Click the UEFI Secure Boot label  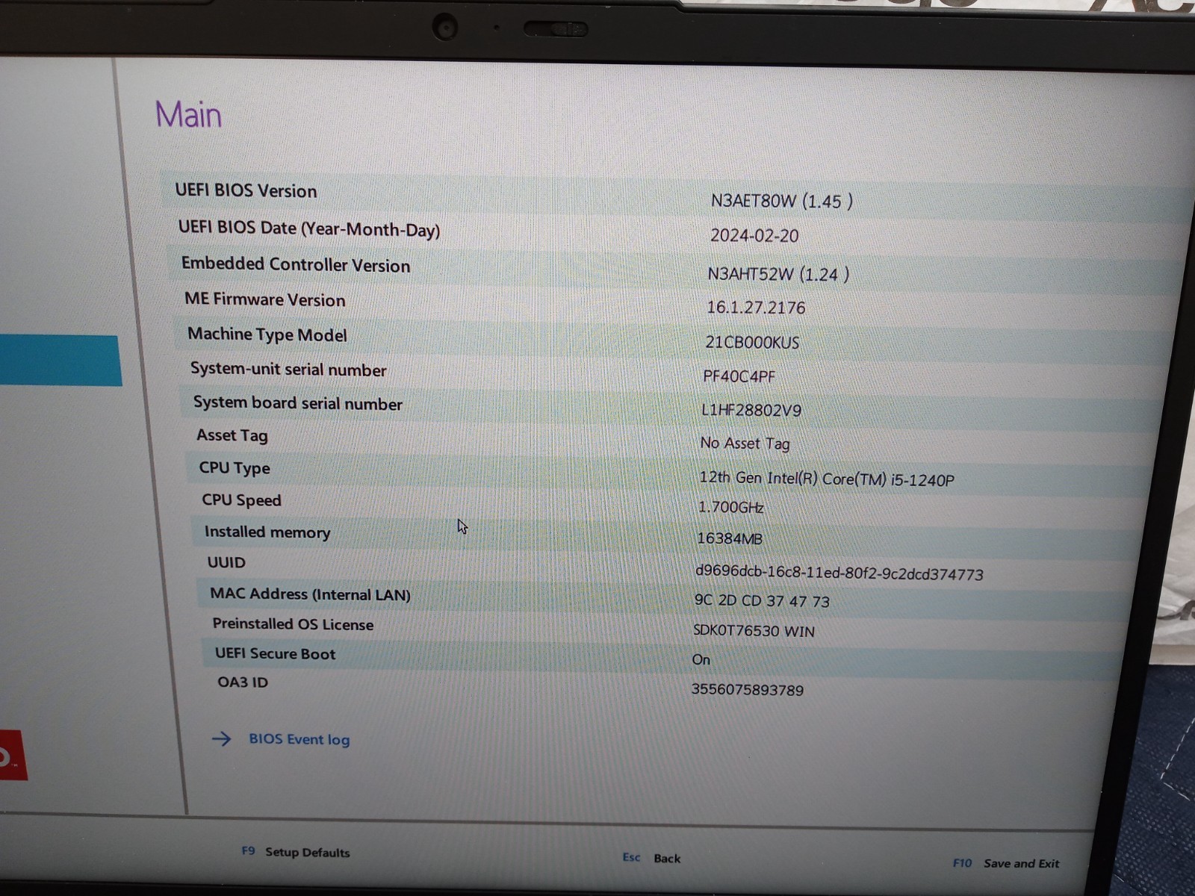point(275,653)
